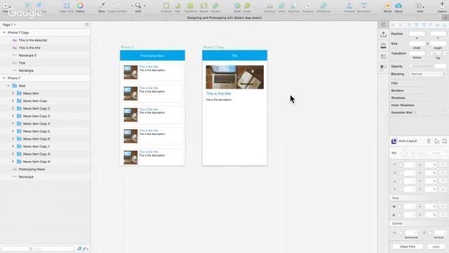Collapse the iPhone 7 artboard group
The width and height of the screenshot is (449, 253).
pyautogui.click(x=4, y=78)
